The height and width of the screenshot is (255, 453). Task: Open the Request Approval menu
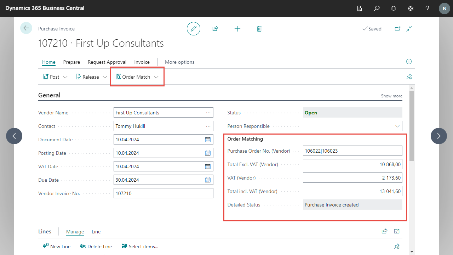[x=107, y=62]
